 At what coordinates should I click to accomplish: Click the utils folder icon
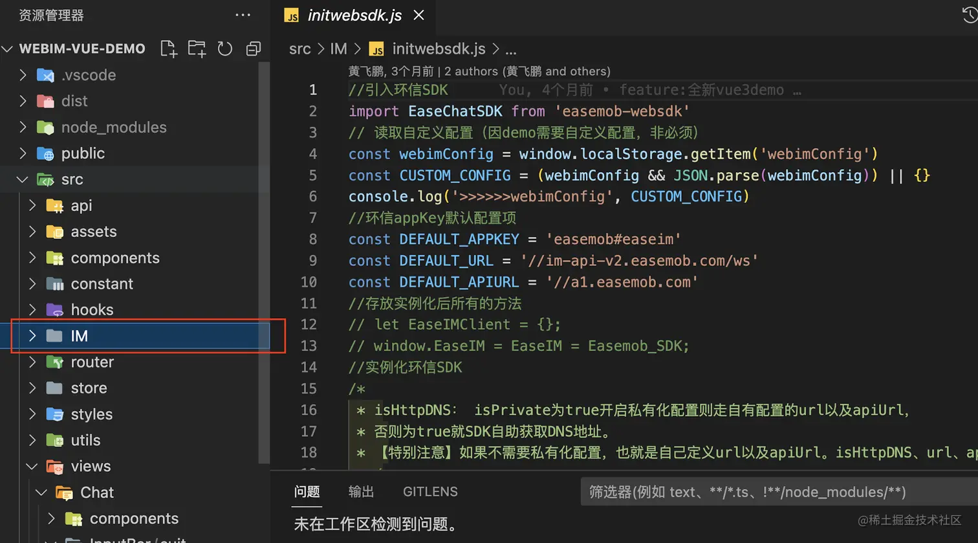click(55, 440)
